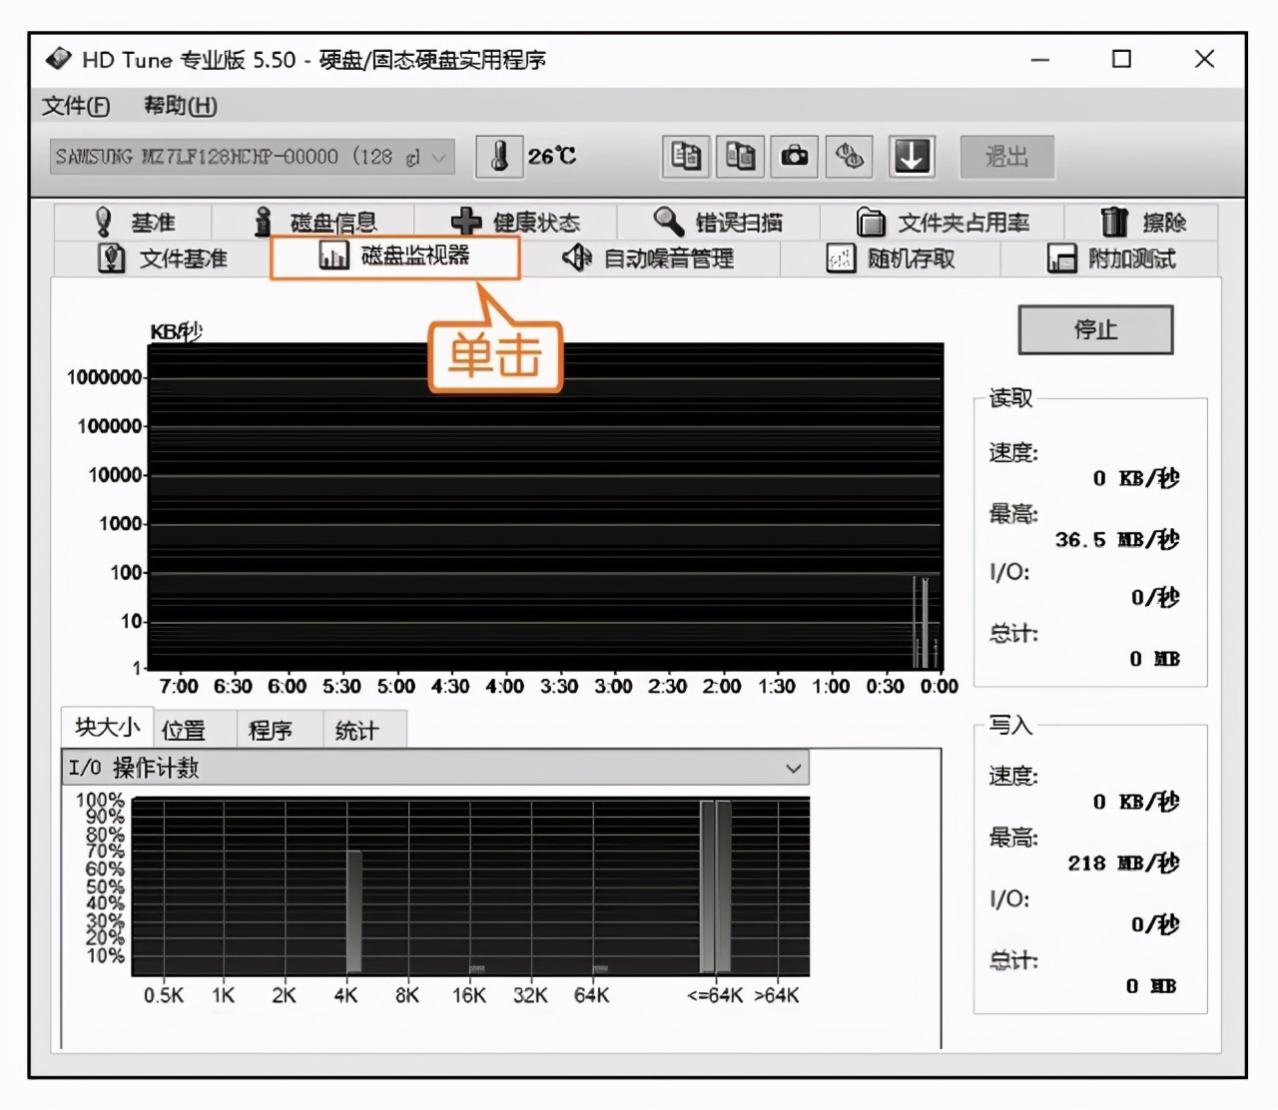
Task: Switch to the 自动噪音管理 tab
Action: pyautogui.click(x=648, y=259)
